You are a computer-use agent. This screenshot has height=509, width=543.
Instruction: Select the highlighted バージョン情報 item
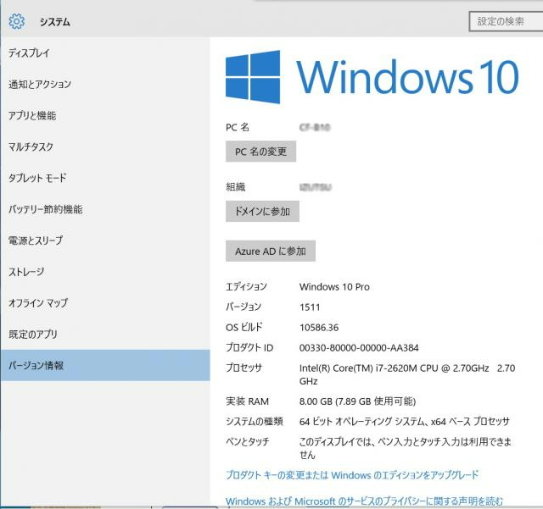click(36, 366)
